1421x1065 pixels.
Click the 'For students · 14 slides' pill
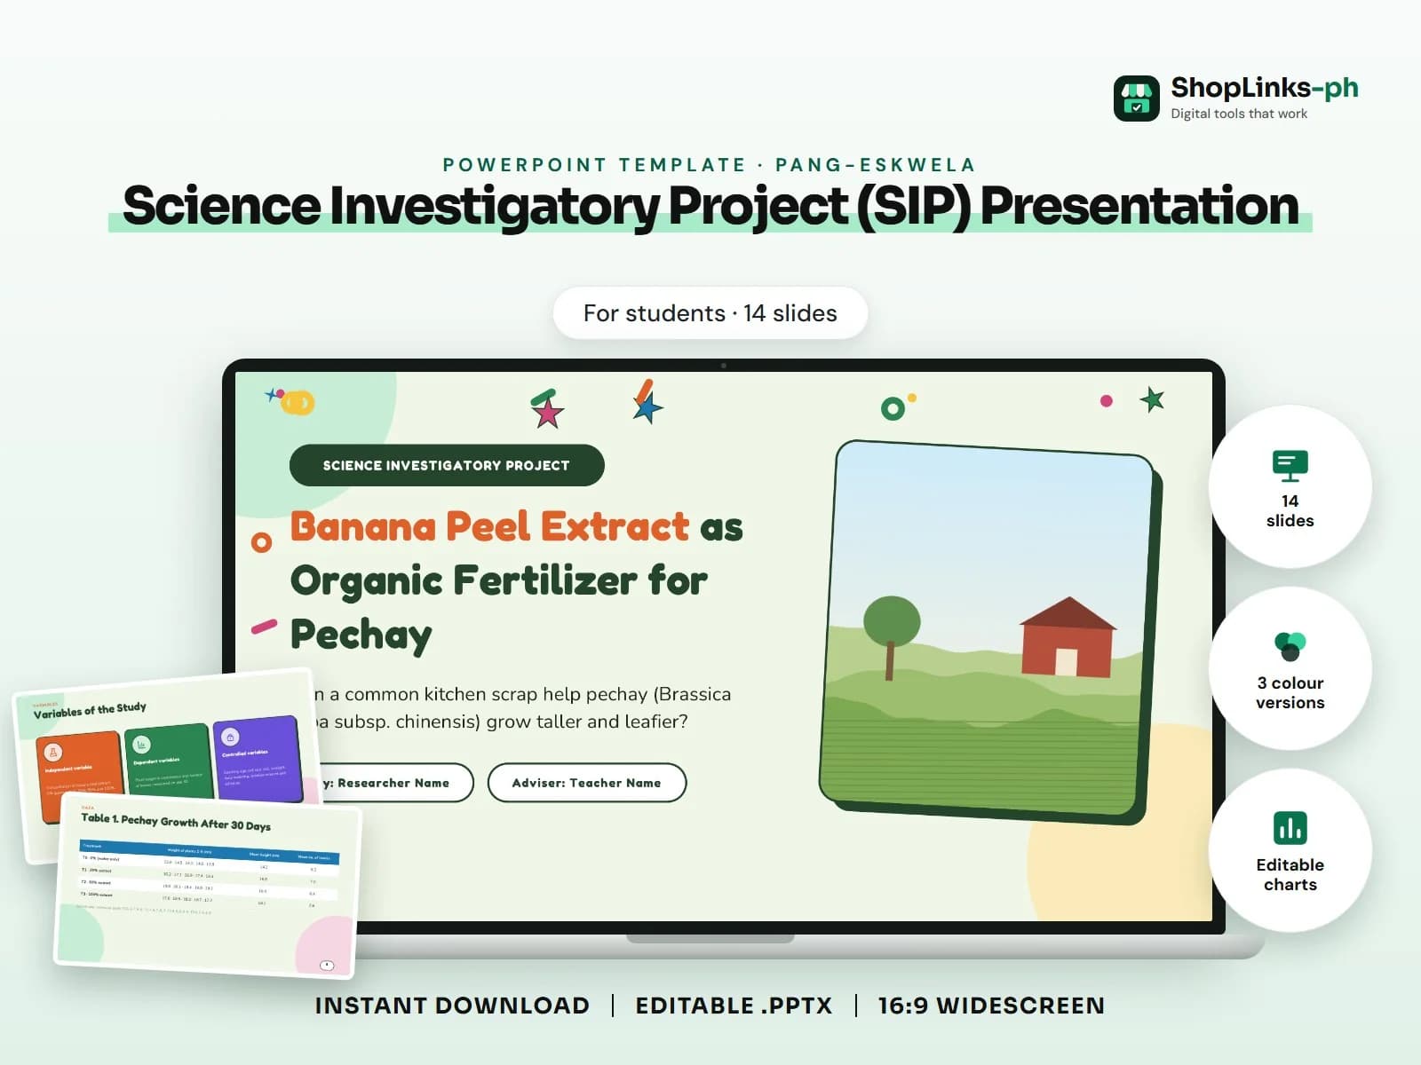710,313
